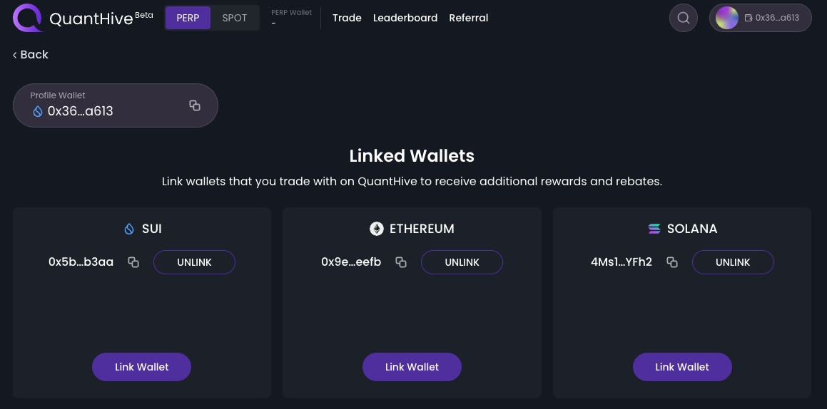Link a wallet under Solana
This screenshot has width=827, height=409.
(x=682, y=367)
